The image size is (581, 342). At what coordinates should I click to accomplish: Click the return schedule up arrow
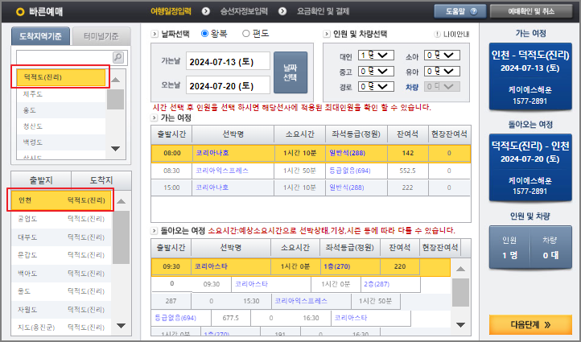(460, 269)
